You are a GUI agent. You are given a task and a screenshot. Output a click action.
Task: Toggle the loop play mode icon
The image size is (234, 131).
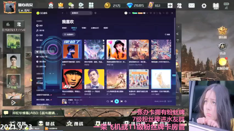click(x=108, y=101)
